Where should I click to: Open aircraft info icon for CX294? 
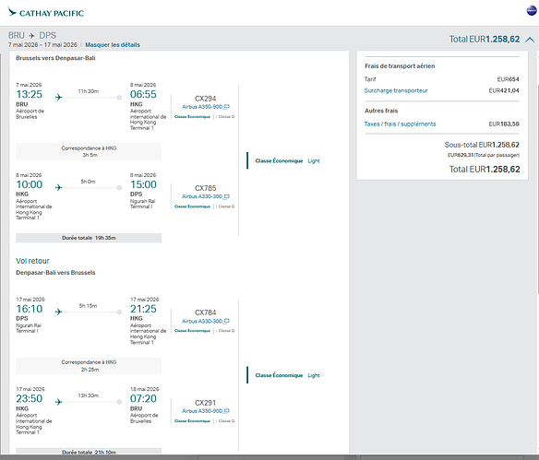click(226, 107)
